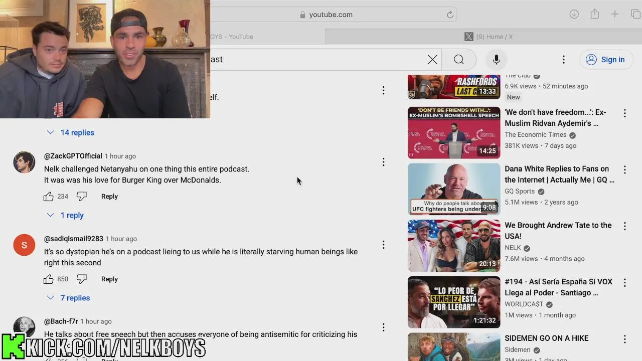This screenshot has height=361, width=642.
Task: Open options menu for sadiqismail9283 comment
Action: 383,245
